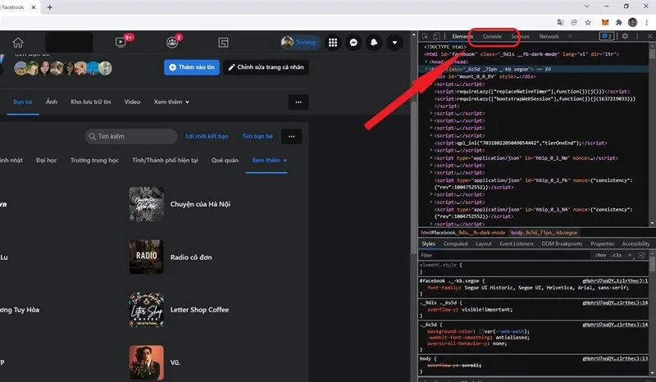Open the Facebook Groups icon
The width and height of the screenshot is (656, 382).
tap(171, 43)
